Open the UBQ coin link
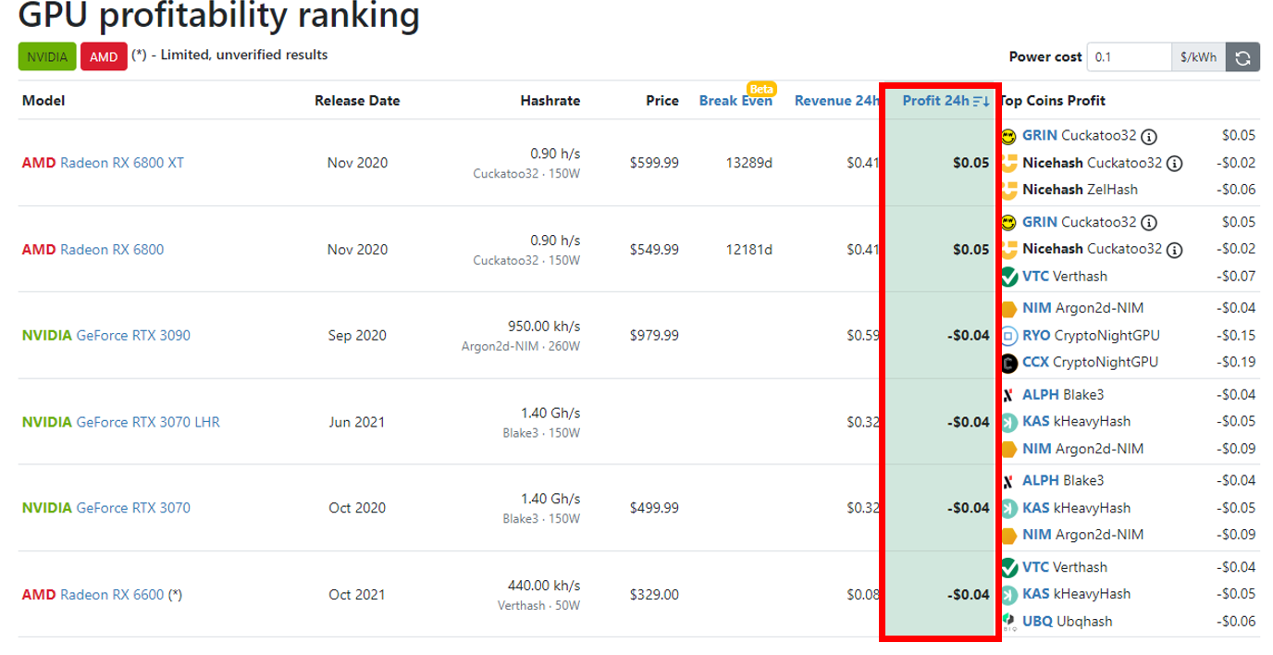 1037,621
